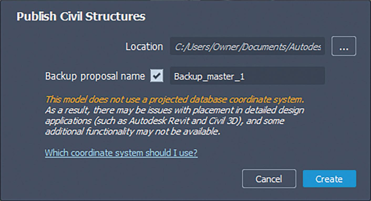Browse for a different publish location folder

344,46
